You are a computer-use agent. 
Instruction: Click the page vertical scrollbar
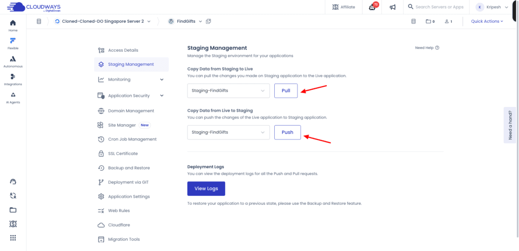(517, 119)
